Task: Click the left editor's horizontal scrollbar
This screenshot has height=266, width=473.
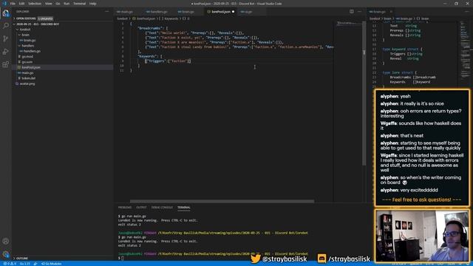Action: click(222, 201)
